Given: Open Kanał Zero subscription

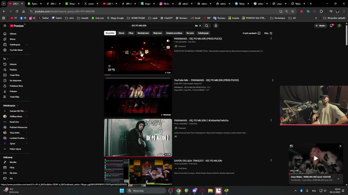Looking at the screenshot, I should click(15, 122).
